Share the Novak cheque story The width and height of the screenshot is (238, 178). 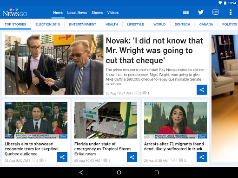[x=202, y=90]
